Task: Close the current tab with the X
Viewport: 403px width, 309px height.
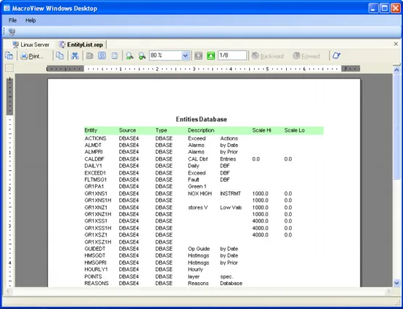Action: 396,44
